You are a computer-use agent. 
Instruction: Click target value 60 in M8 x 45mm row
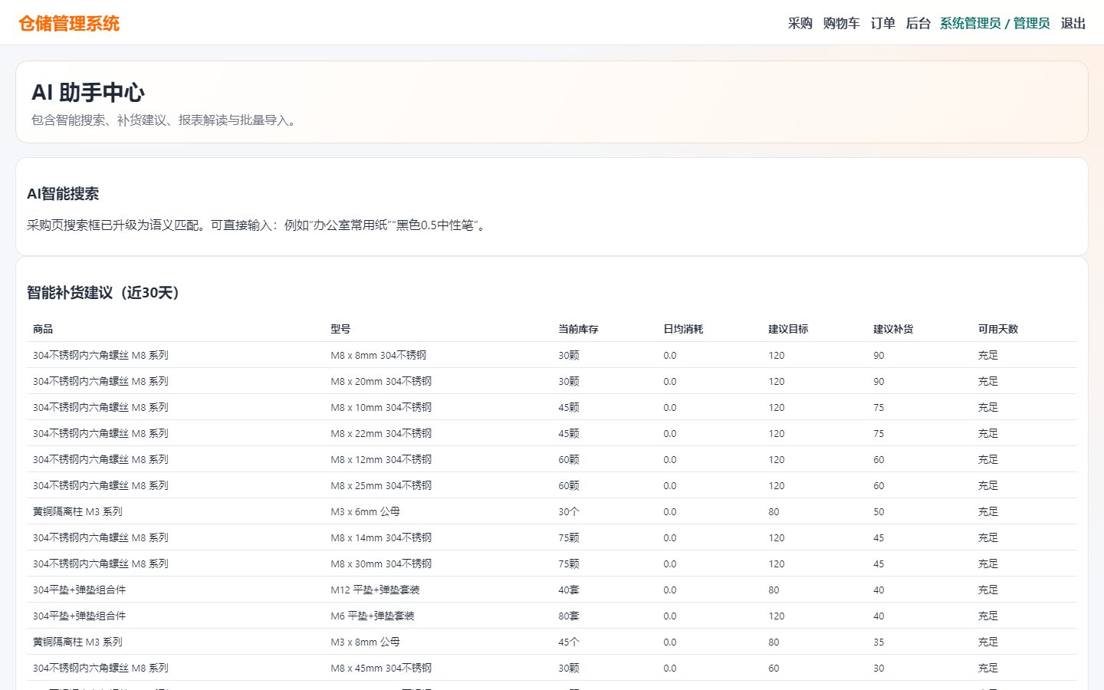tap(774, 668)
